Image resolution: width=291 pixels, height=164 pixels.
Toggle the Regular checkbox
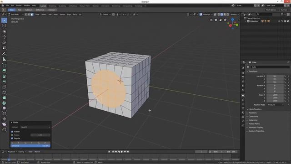tap(12, 138)
